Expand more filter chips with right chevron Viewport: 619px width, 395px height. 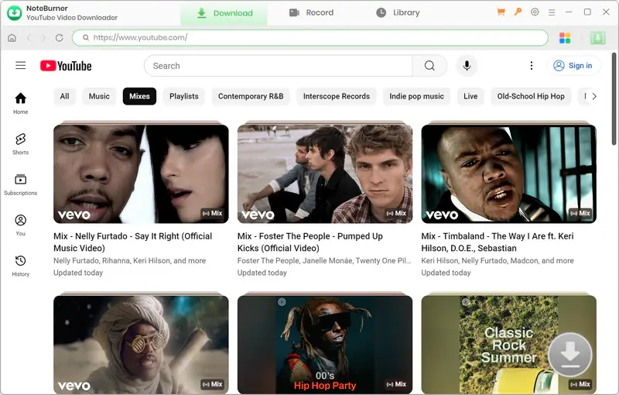point(593,96)
